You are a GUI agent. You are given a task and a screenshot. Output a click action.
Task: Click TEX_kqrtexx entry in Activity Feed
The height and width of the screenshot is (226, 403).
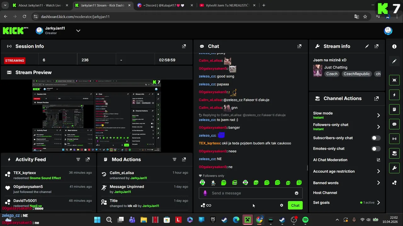click(x=48, y=175)
